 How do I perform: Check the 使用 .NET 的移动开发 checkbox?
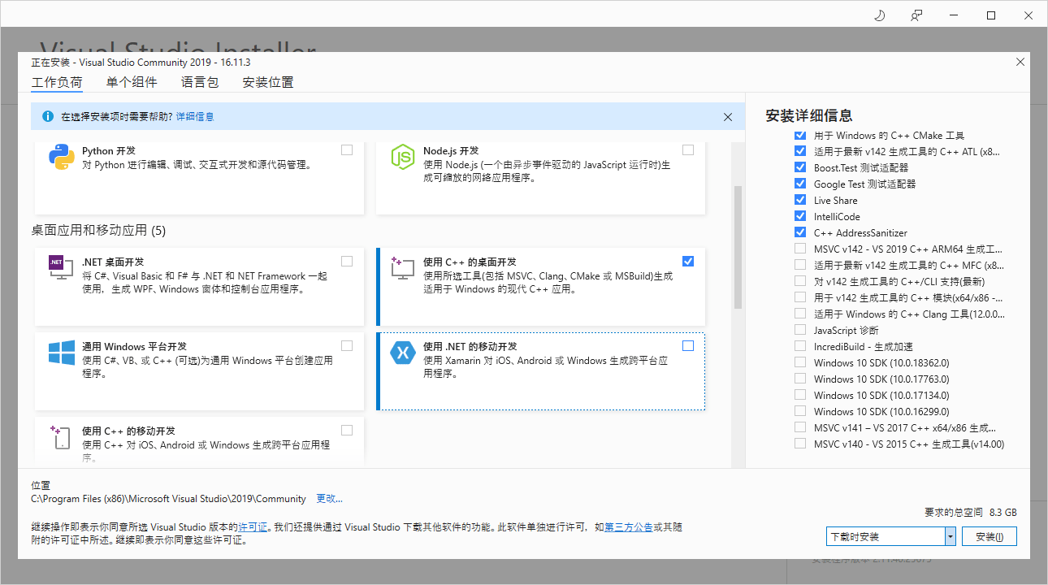point(688,345)
